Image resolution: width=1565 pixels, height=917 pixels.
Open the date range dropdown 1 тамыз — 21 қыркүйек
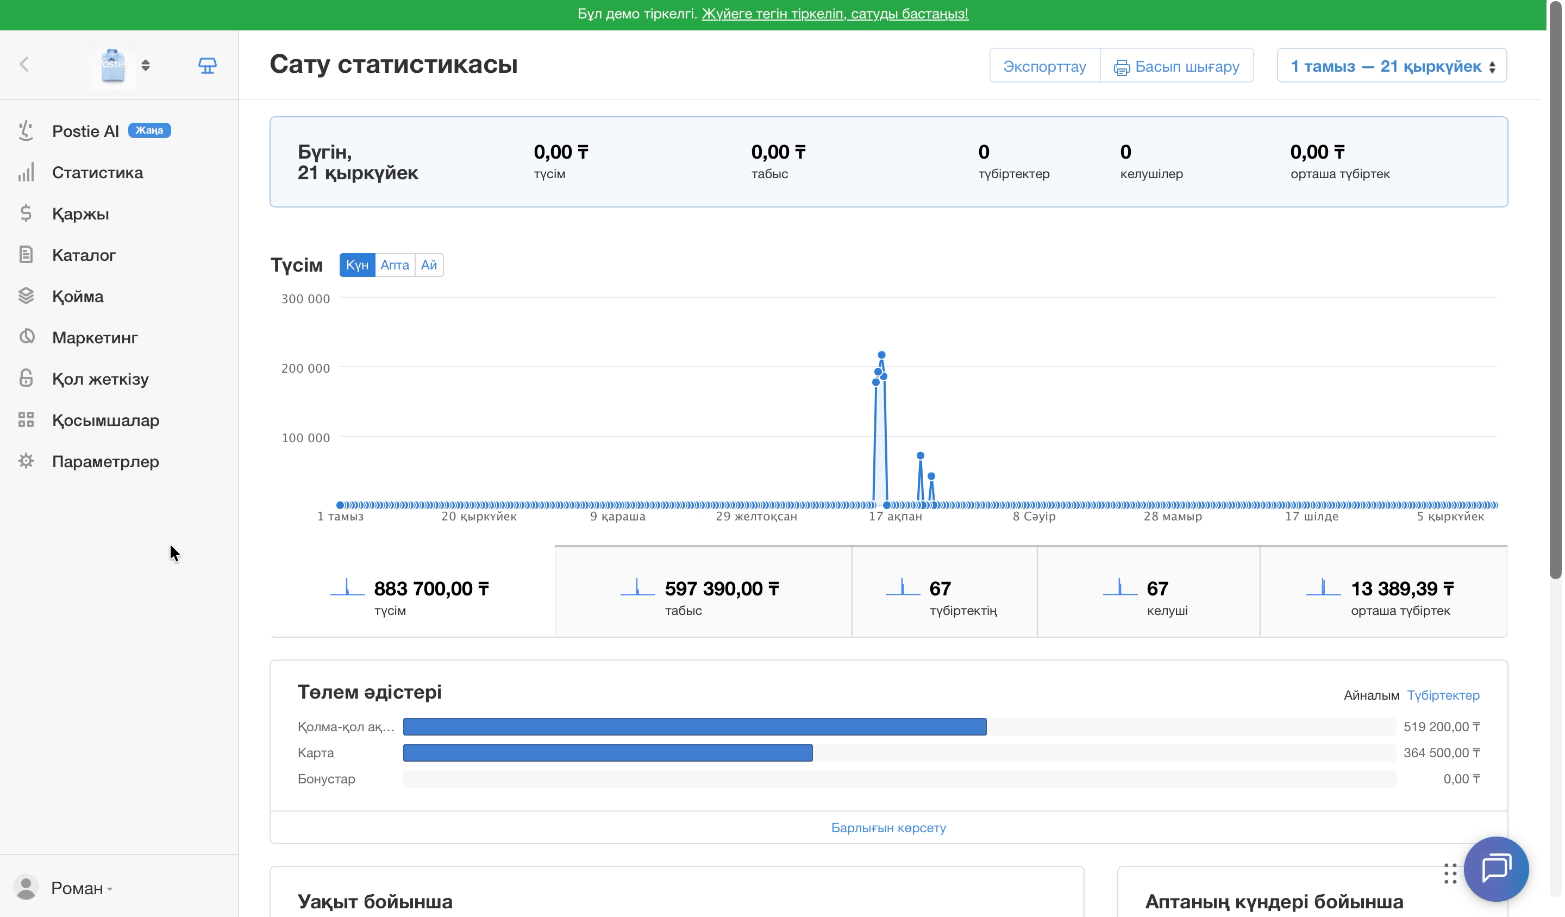(x=1392, y=66)
